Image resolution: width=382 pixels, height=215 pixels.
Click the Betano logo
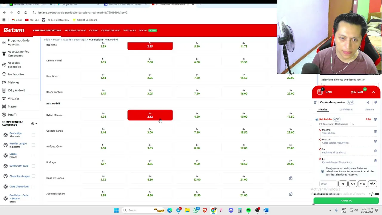(14, 30)
